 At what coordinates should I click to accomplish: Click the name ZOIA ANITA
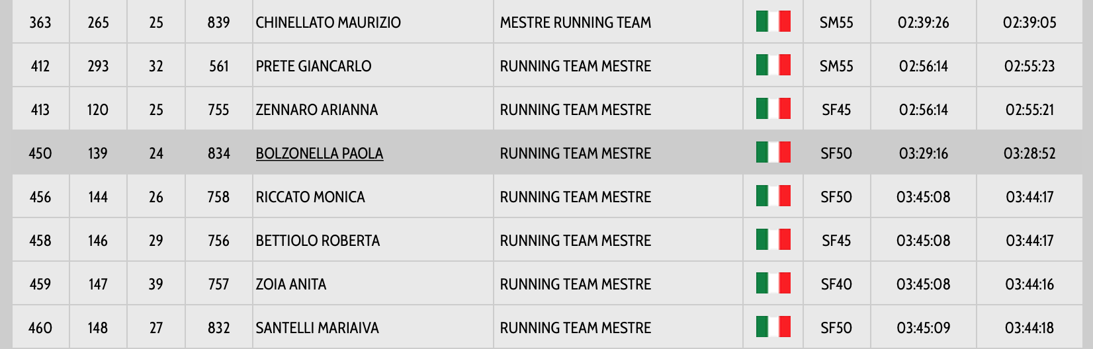click(291, 284)
